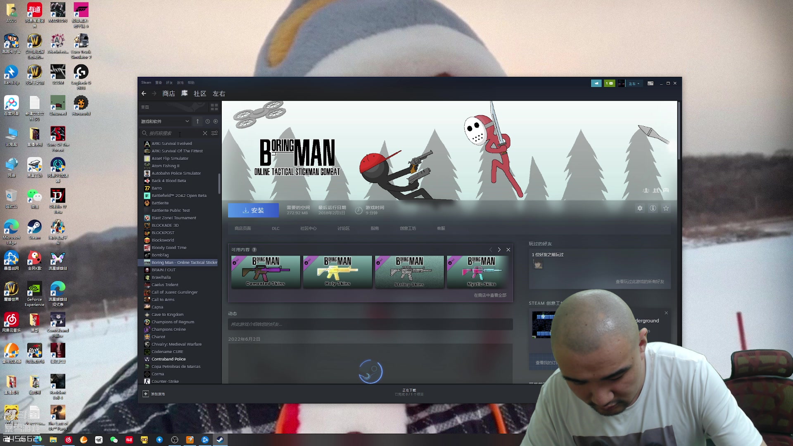The height and width of the screenshot is (446, 793).
Task: Click the activity post input box
Action: pyautogui.click(x=370, y=324)
